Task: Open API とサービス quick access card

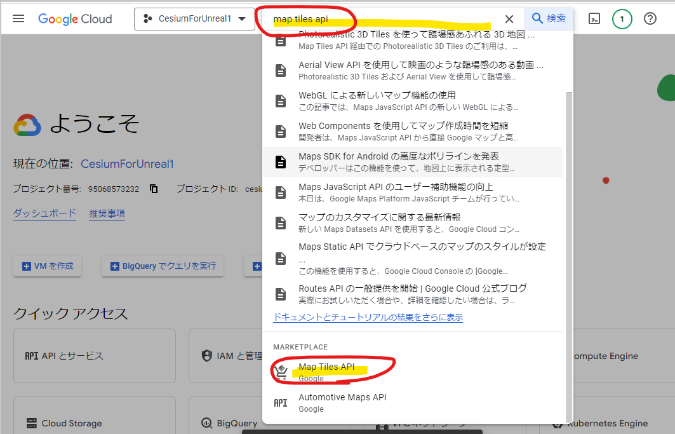Action: click(x=95, y=356)
